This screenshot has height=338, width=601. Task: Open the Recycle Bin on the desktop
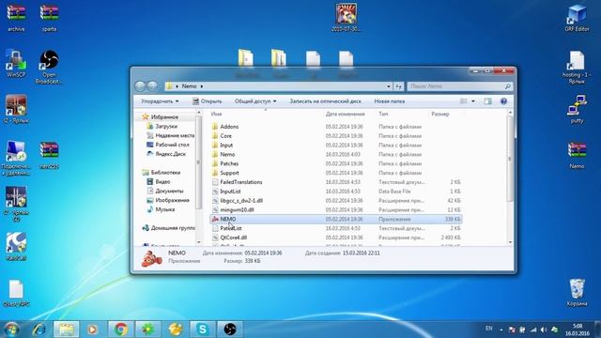pyautogui.click(x=577, y=292)
